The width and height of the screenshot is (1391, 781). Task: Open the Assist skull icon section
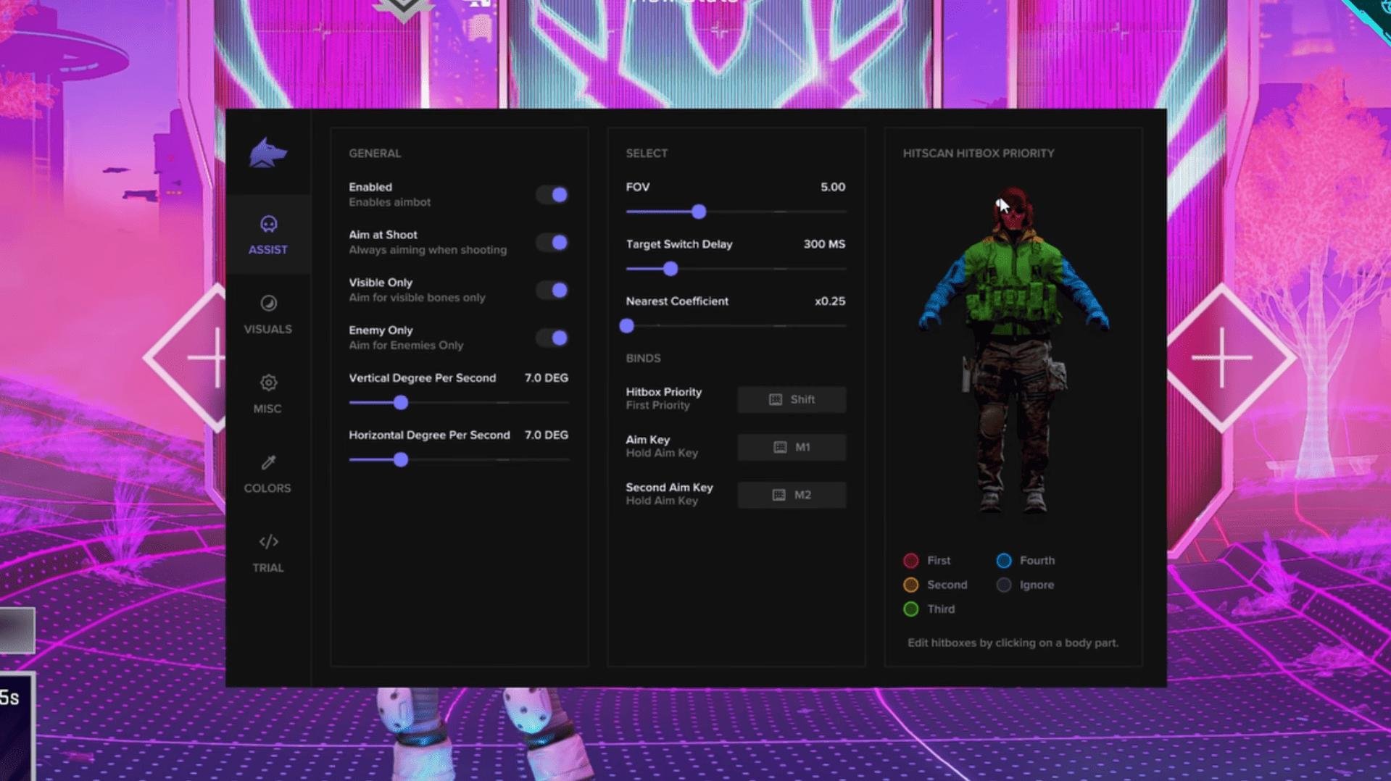268,225
